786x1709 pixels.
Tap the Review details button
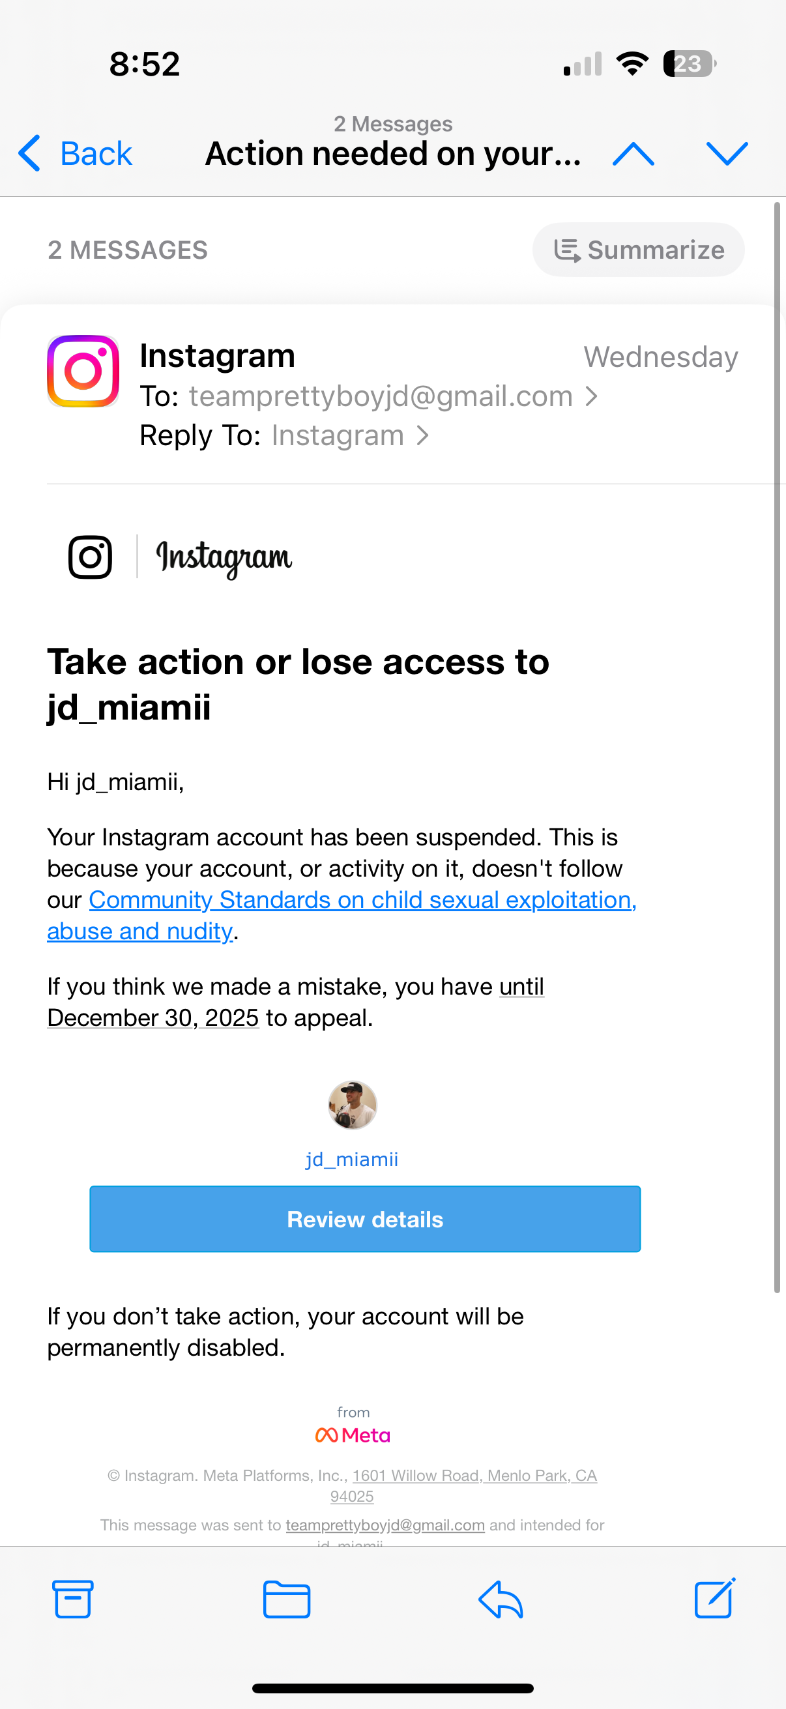[x=365, y=1220]
